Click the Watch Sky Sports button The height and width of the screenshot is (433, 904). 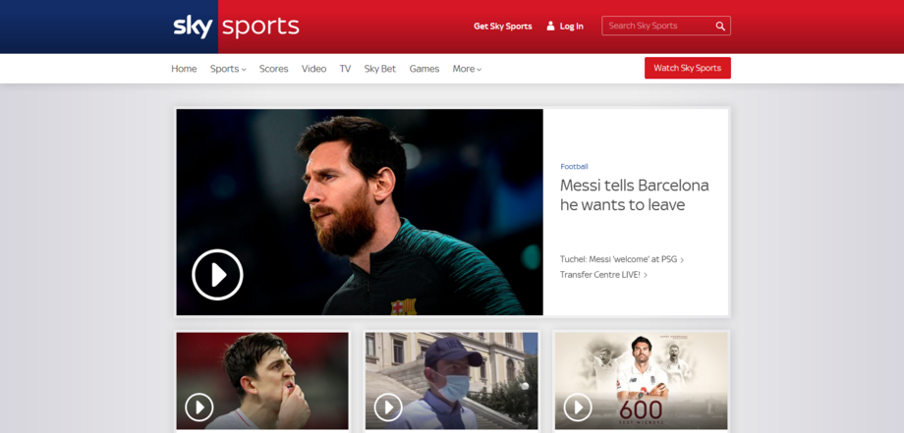pyautogui.click(x=687, y=68)
